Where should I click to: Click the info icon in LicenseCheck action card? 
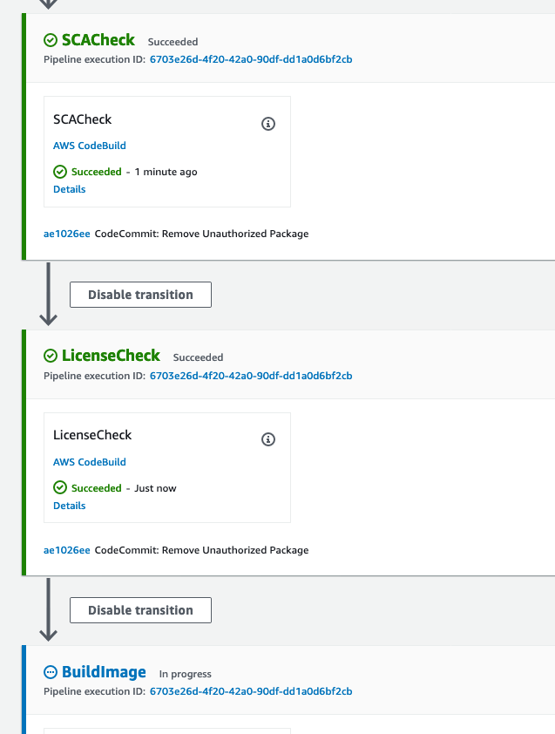(x=268, y=439)
